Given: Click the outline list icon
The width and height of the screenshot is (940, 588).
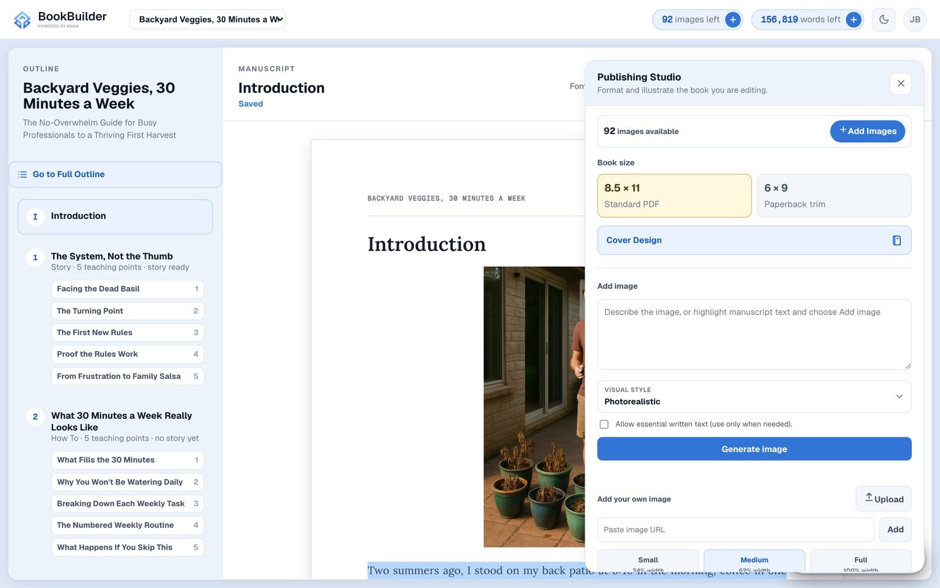Looking at the screenshot, I should 22,175.
